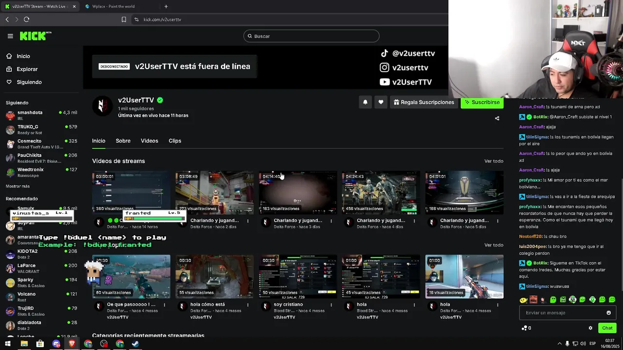Open Sparky recommended channel
The width and height of the screenshot is (623, 350).
coord(41,282)
